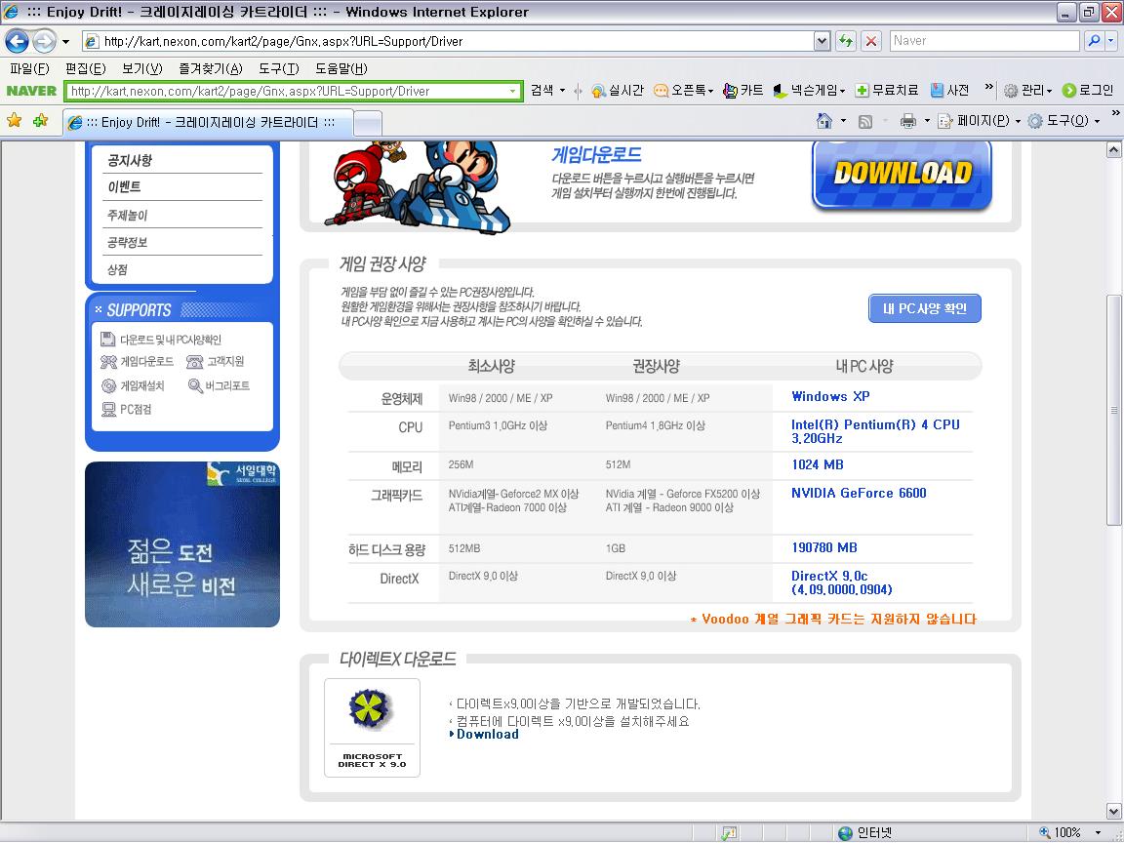Click the 검색 button on Naver toolbar
Viewport: 1124px width, 843px height.
[542, 91]
